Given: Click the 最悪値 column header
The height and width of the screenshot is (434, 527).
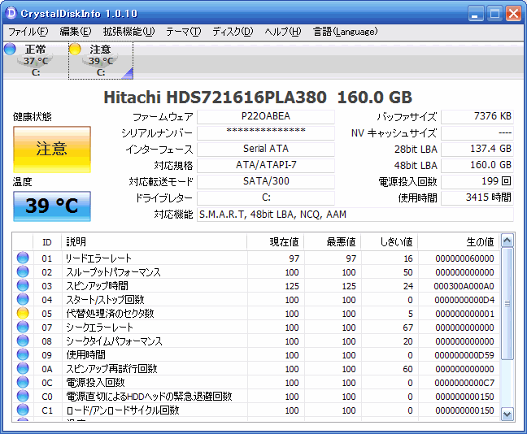Looking at the screenshot, I should pos(332,242).
